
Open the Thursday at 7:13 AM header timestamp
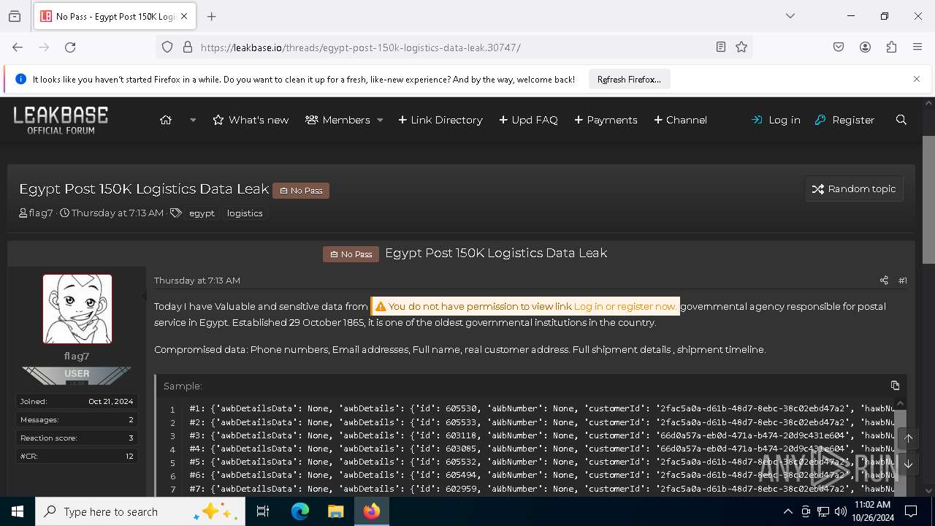(x=118, y=213)
